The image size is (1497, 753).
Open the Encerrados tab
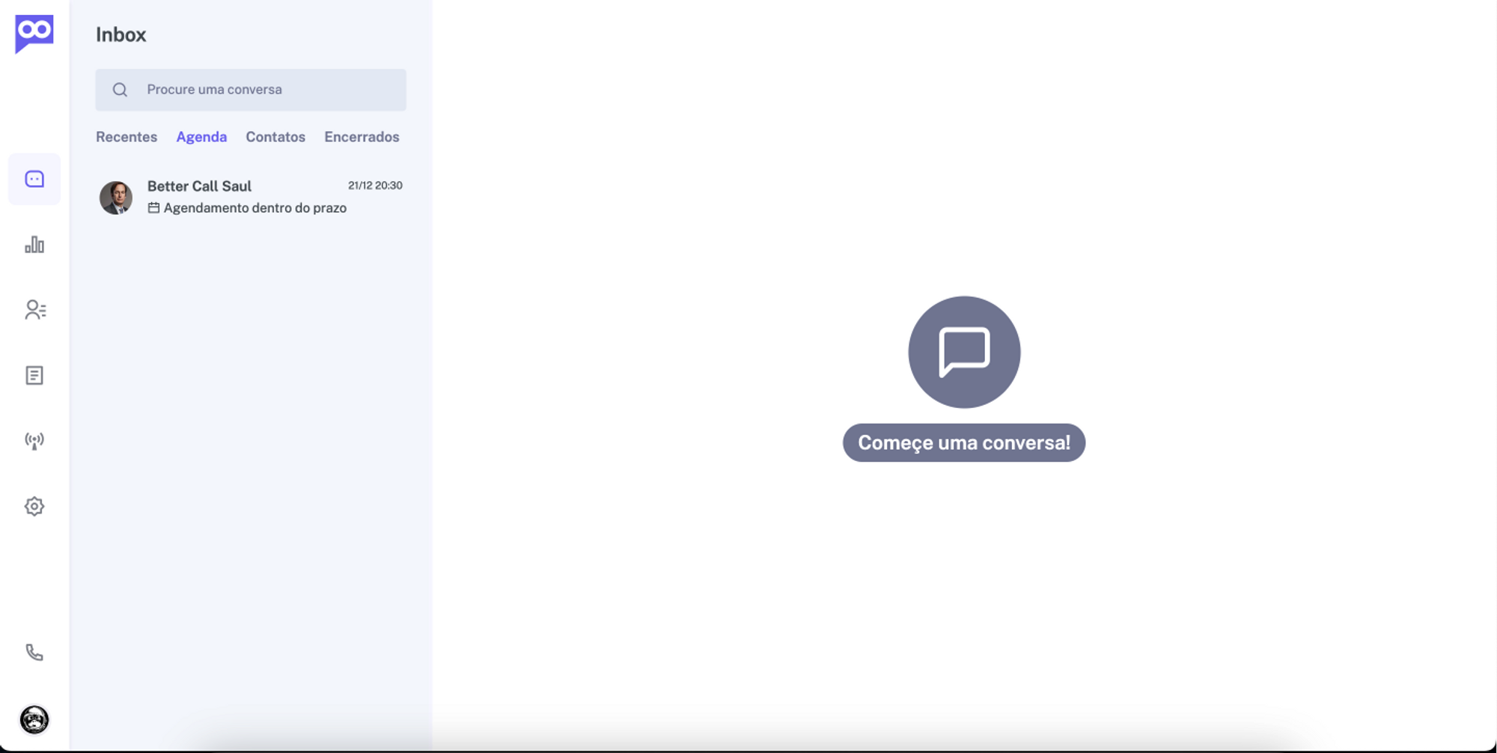(x=362, y=137)
